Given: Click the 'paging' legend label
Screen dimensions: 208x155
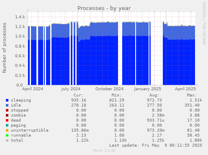Looking at the screenshot, I should coord(18,125).
